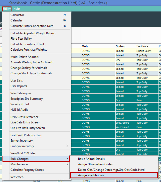Choose Breedplan Sire Summary
The width and height of the screenshot is (161, 182).
36,99
